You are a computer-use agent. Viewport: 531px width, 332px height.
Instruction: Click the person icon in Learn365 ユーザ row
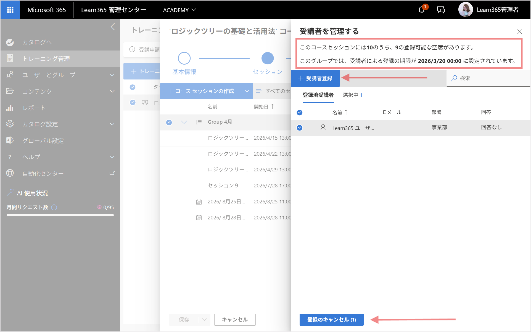pos(323,127)
